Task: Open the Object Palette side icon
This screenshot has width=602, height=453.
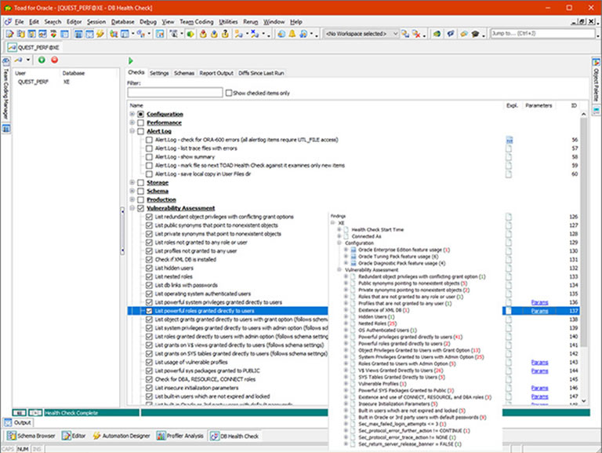Action: 596,62
